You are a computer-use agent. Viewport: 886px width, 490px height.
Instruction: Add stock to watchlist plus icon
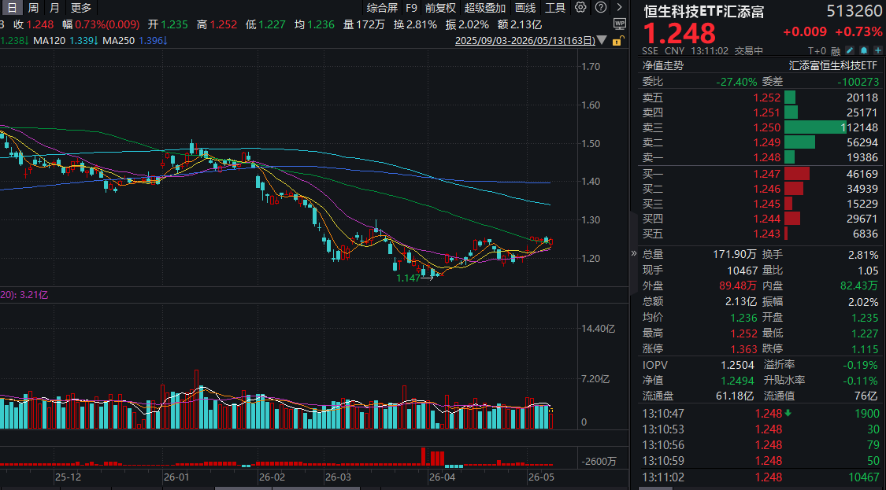coord(877,51)
